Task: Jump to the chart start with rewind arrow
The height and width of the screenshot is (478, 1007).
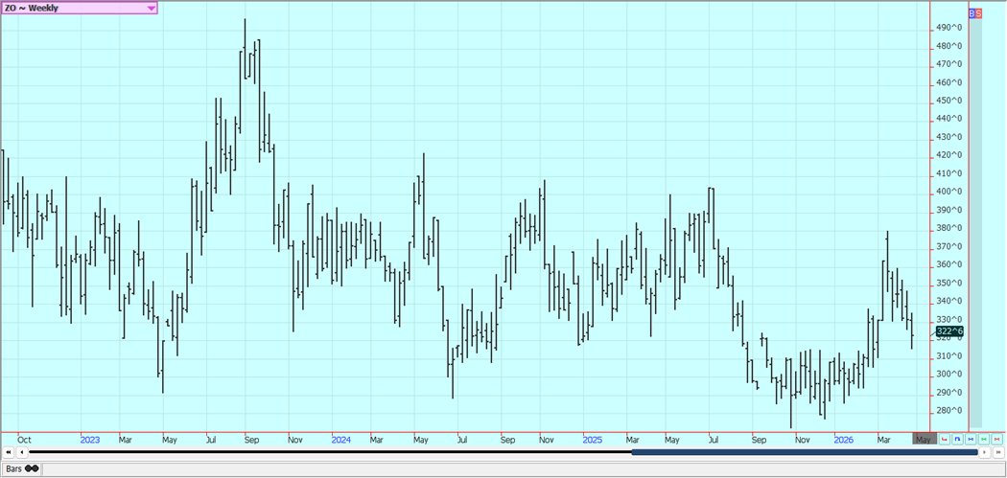Action: coord(9,452)
